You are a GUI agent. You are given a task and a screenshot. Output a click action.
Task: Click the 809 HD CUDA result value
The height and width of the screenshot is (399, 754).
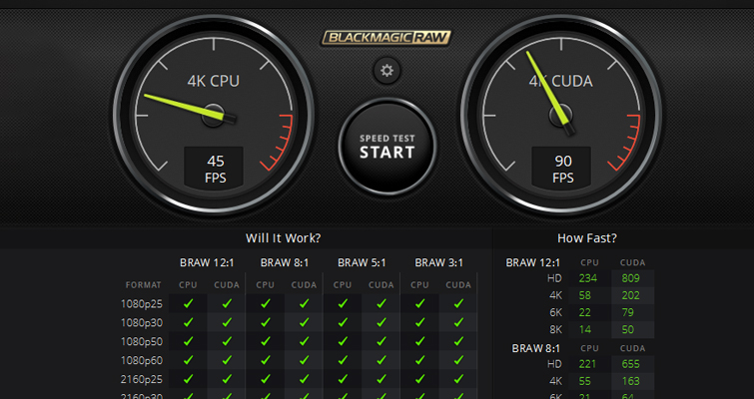pos(630,279)
